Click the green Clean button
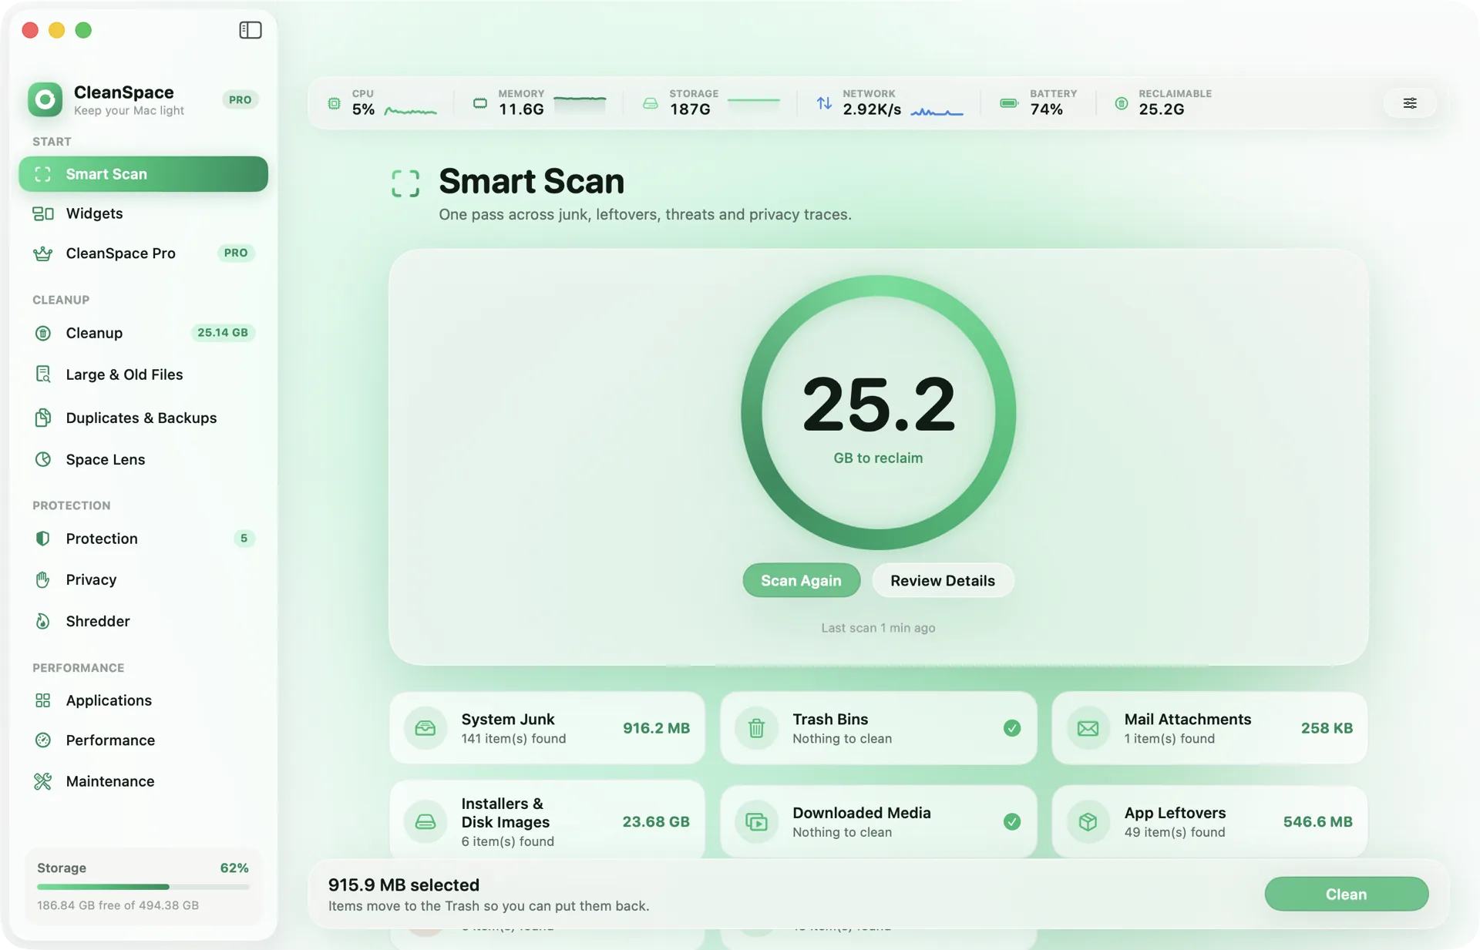The height and width of the screenshot is (950, 1480). [x=1346, y=895]
